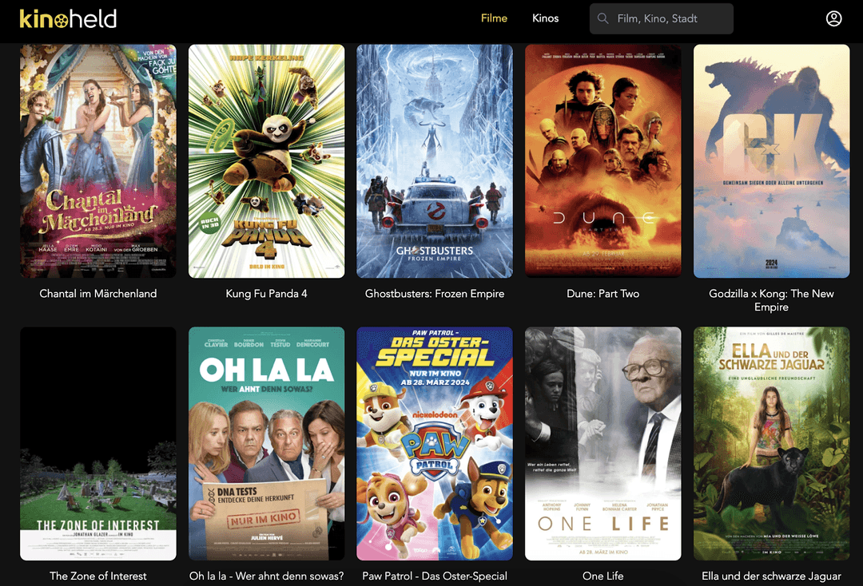Viewport: 863px width, 586px height.
Task: Open the Filme tab
Action: (x=495, y=18)
